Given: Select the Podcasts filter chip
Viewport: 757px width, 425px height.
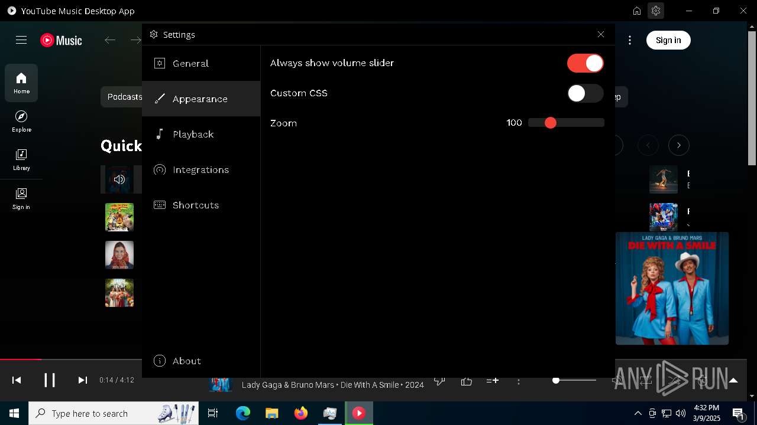Looking at the screenshot, I should click(122, 97).
